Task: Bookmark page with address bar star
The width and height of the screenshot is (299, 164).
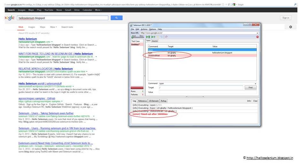Action: tap(223, 4)
